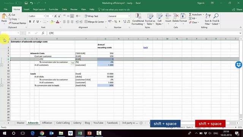Click Merge & Center

pyautogui.click(x=95, y=22)
